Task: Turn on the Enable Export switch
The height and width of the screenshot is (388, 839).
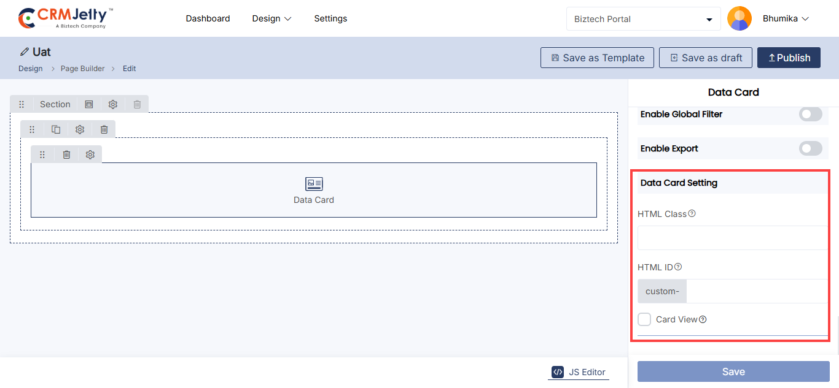Action: 810,148
